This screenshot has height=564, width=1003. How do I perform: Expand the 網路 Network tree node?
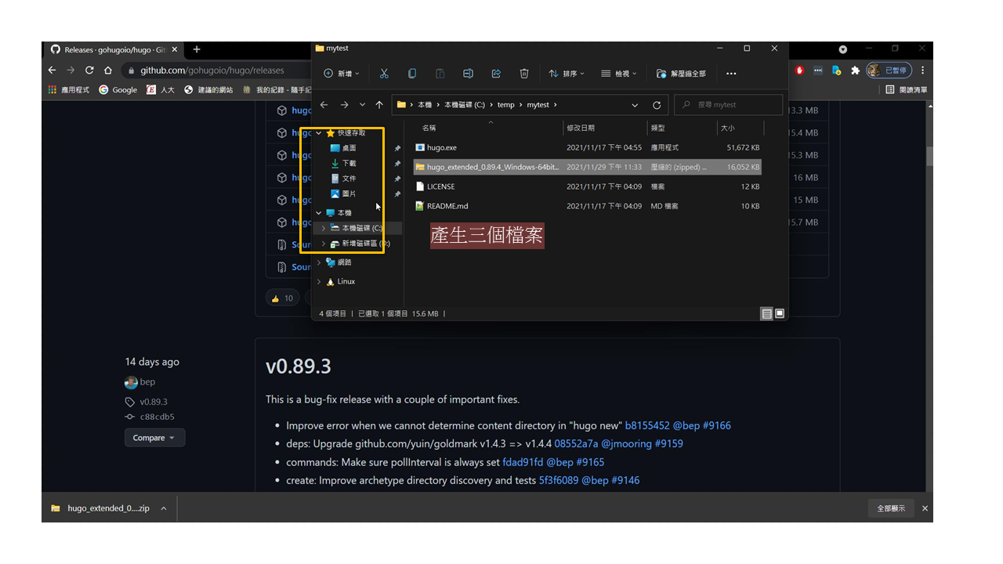[x=319, y=262]
